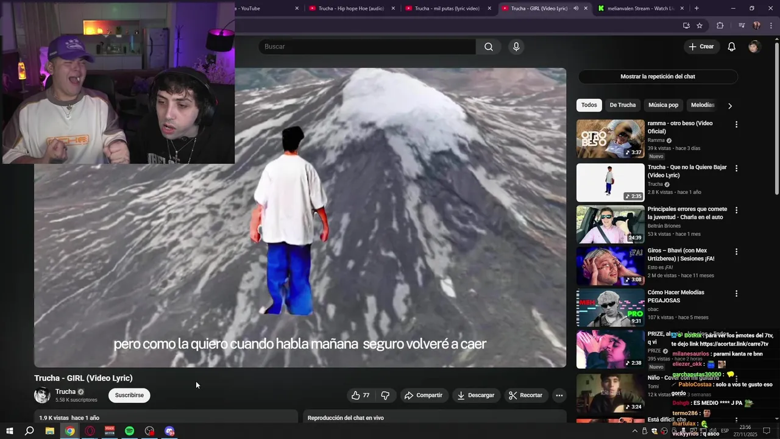
Task: Open Principales errores thumbnail
Action: point(610,224)
